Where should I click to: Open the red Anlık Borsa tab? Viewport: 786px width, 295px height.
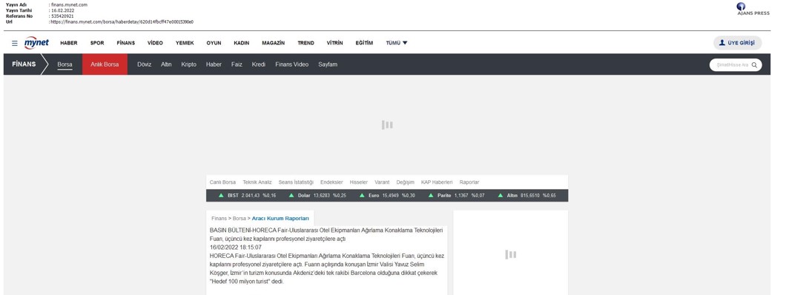105,64
